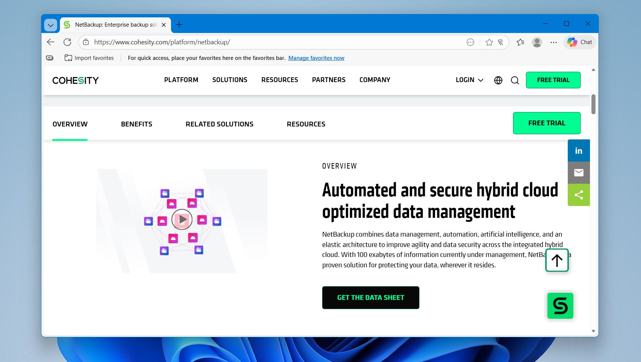This screenshot has width=641, height=362.
Task: Follow the Manage favorites now link
Action: [x=316, y=58]
